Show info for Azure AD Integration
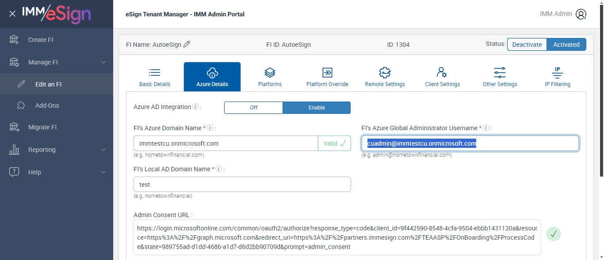 (x=196, y=107)
